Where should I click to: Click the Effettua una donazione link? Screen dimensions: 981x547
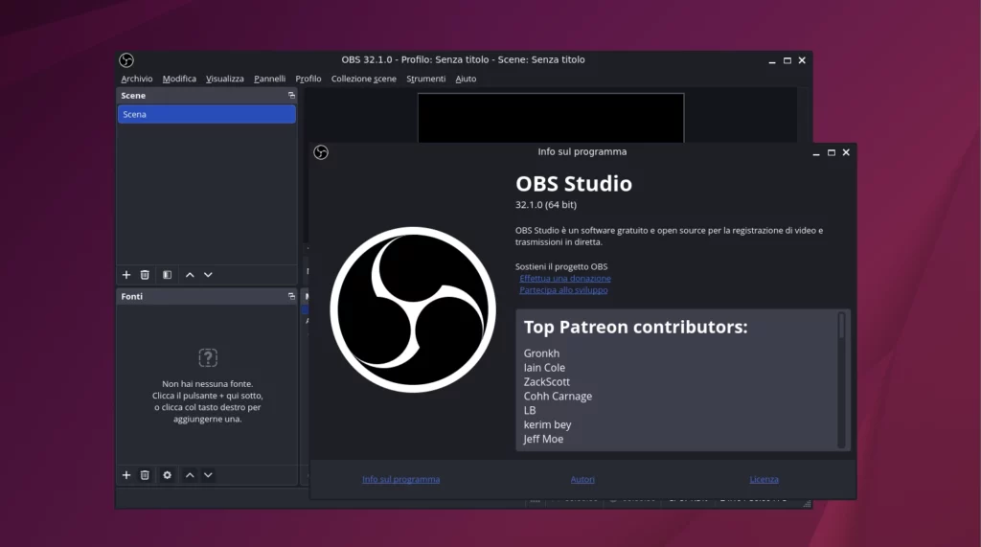coord(565,279)
